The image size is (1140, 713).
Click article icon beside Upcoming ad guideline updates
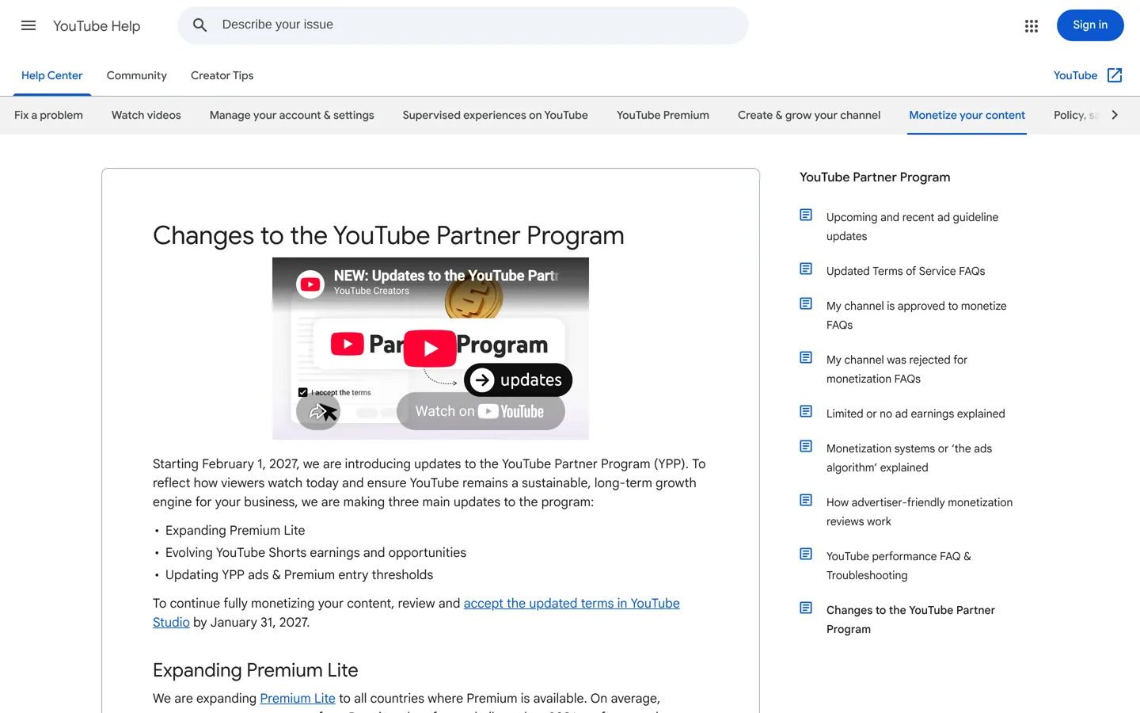click(806, 215)
